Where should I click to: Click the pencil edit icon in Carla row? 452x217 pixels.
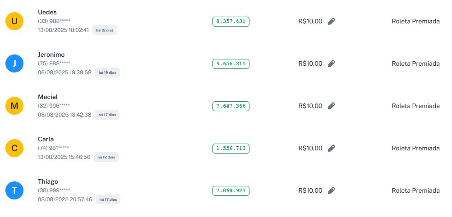pos(332,148)
